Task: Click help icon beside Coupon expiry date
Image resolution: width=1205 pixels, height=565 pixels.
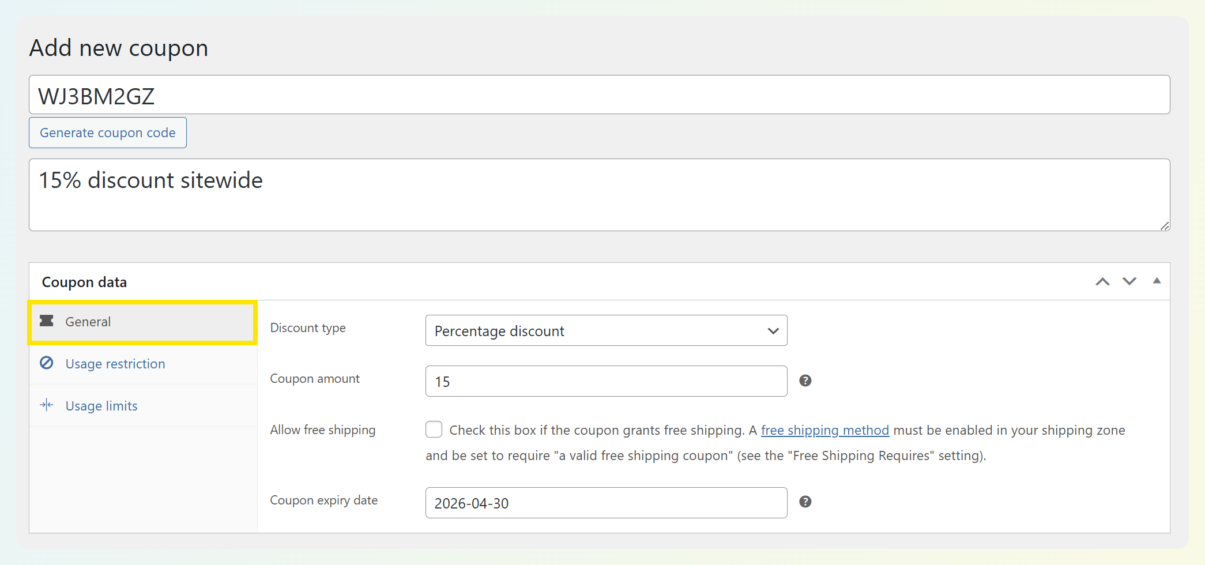Action: click(805, 502)
